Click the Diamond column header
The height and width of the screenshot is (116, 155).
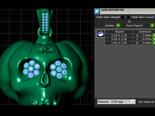click(144, 32)
